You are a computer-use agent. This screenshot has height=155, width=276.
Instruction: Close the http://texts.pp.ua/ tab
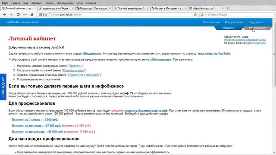(x=223, y=8)
